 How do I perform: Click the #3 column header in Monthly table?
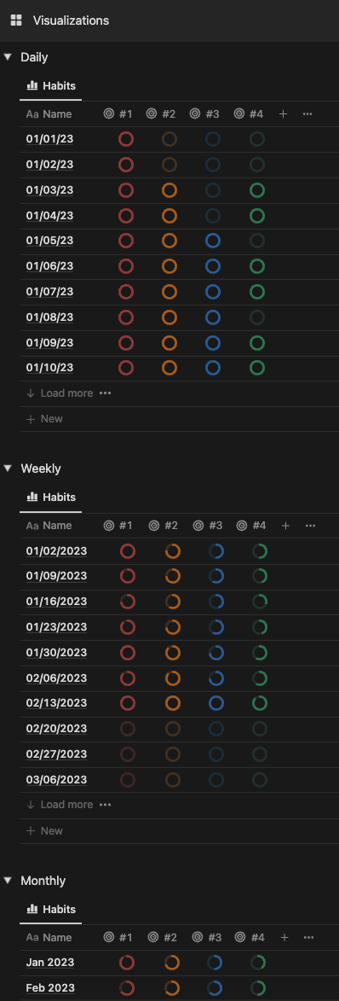click(x=206, y=938)
